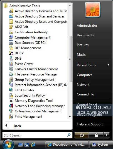Launch Active Directory Users and Computers icon
Viewport: 113px width, 149px height.
(11, 22)
